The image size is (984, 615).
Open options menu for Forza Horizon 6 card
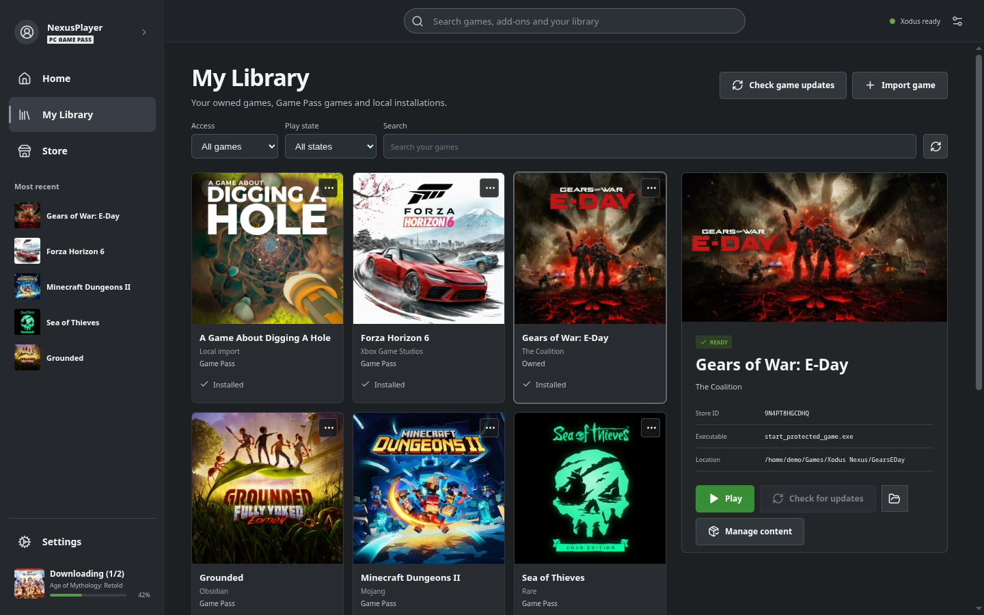pos(490,188)
